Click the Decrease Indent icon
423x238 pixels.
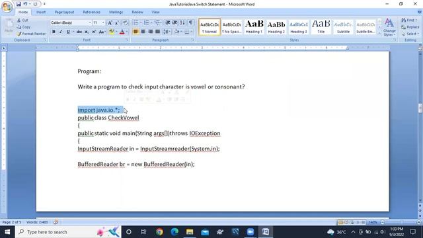[x=167, y=22]
